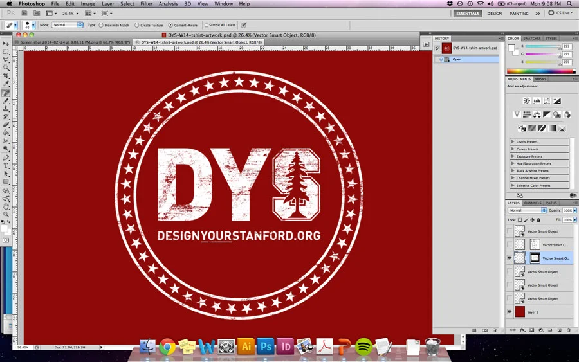
Task: Select the Crop tool
Action: pyautogui.click(x=6, y=76)
